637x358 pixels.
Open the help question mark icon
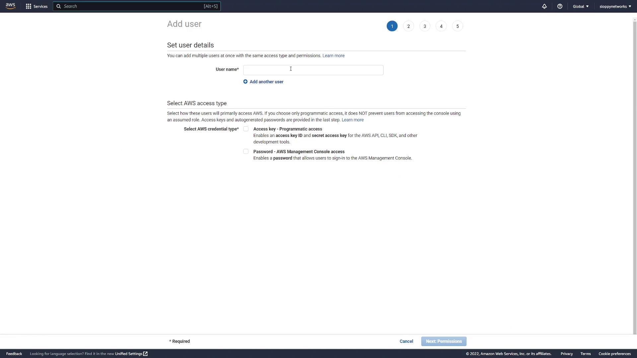click(560, 6)
